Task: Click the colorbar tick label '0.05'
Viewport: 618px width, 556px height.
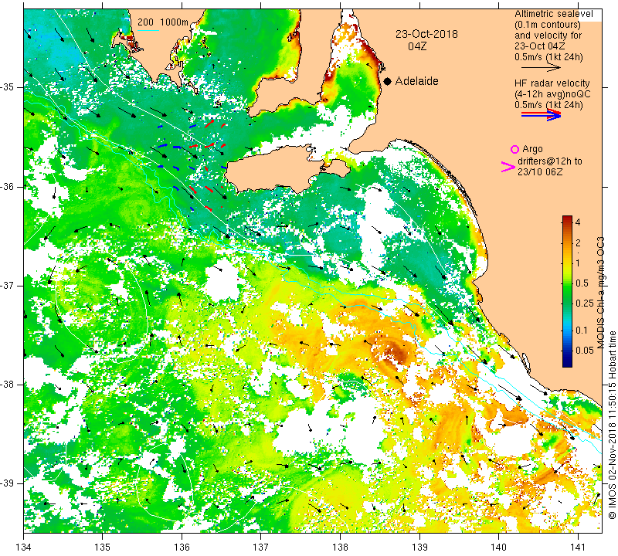Action: tap(585, 351)
